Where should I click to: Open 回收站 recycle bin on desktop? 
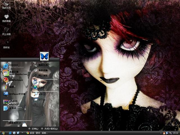[6, 45]
